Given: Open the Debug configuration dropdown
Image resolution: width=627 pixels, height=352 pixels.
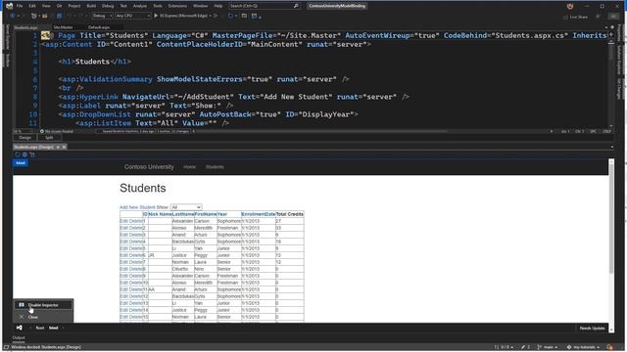Looking at the screenshot, I should pyautogui.click(x=102, y=16).
